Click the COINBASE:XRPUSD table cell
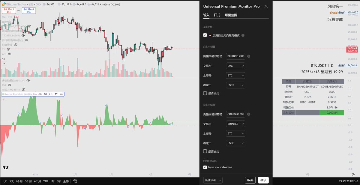This screenshot has height=185, width=360. (332, 87)
